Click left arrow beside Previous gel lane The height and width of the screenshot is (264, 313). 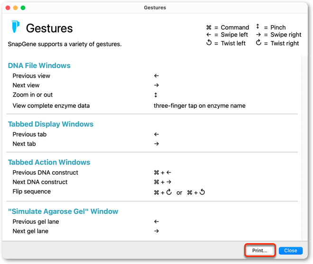[156, 221]
